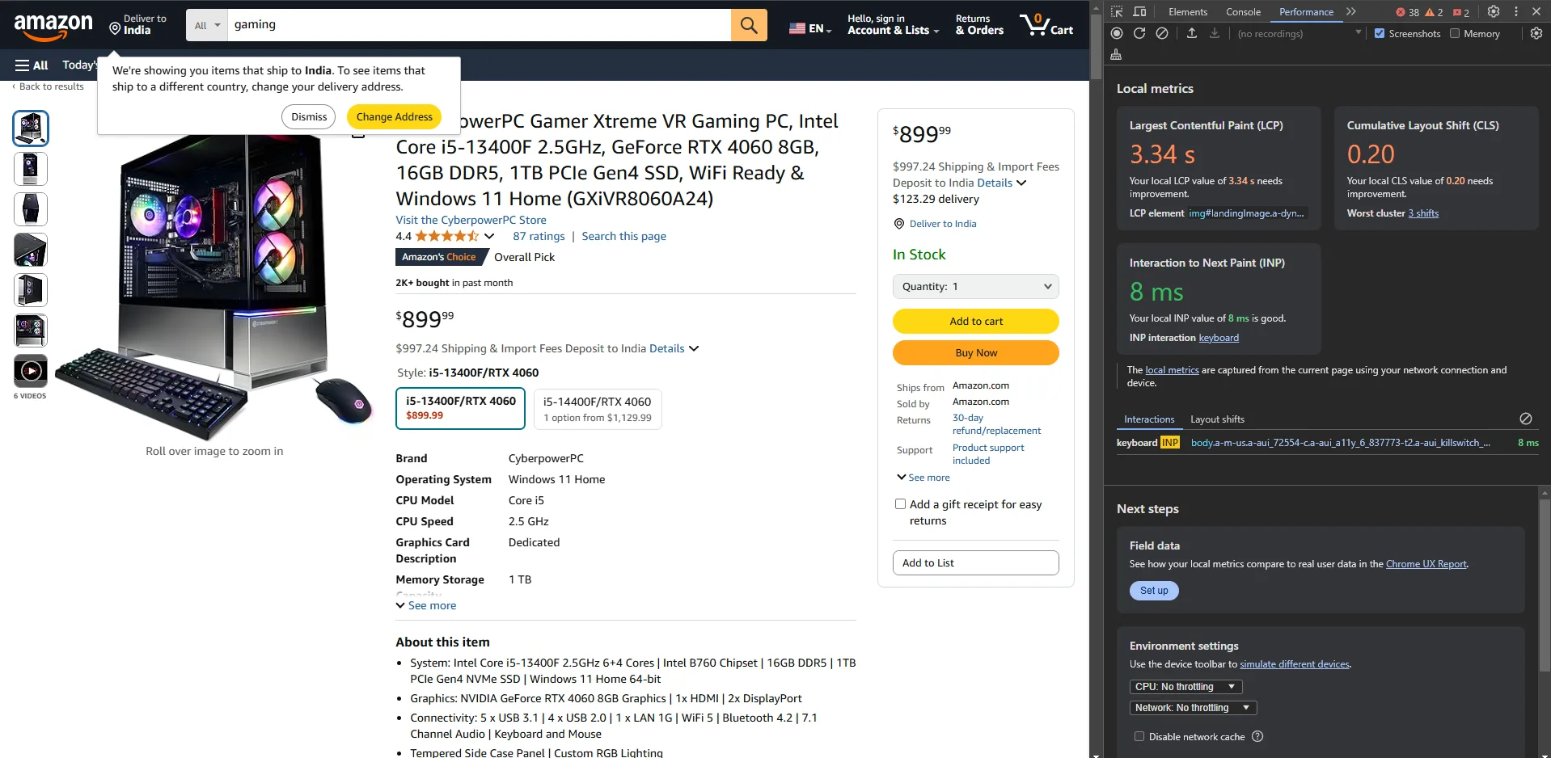Show more DevTools tabs chevron
The height and width of the screenshot is (758, 1551).
1351,11
